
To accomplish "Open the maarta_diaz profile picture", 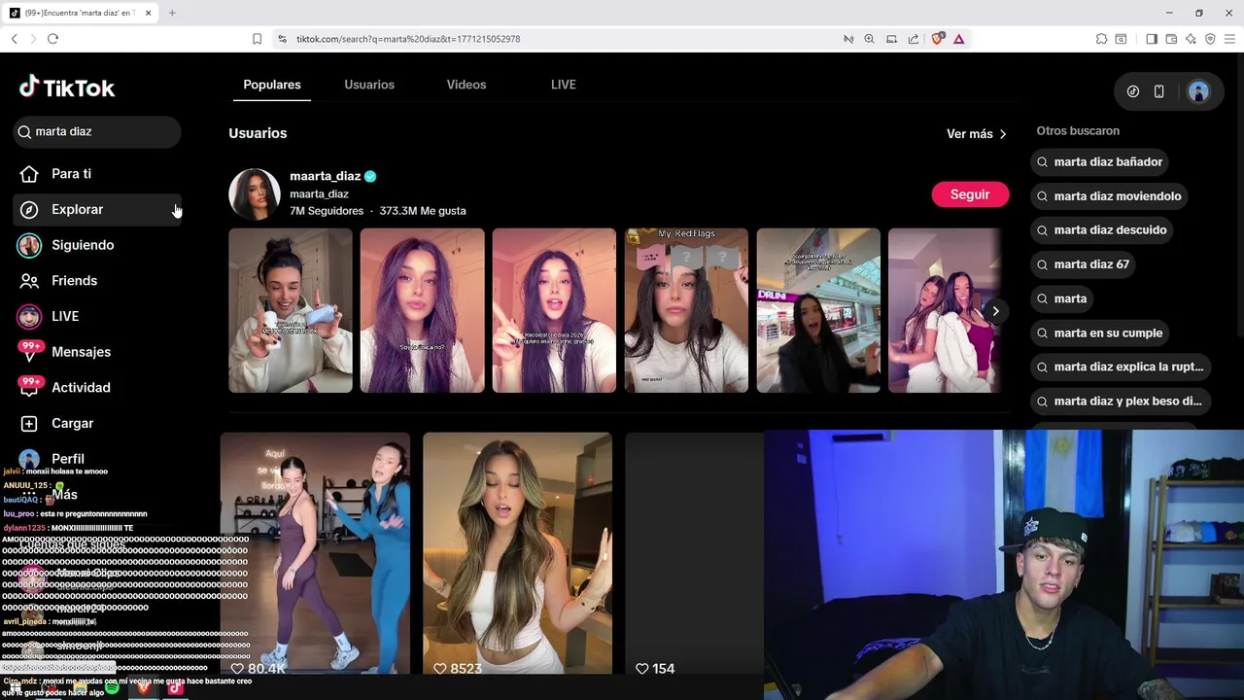I will 255,194.
